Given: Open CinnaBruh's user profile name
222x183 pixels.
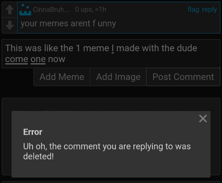Looking at the screenshot, I should [51, 10].
